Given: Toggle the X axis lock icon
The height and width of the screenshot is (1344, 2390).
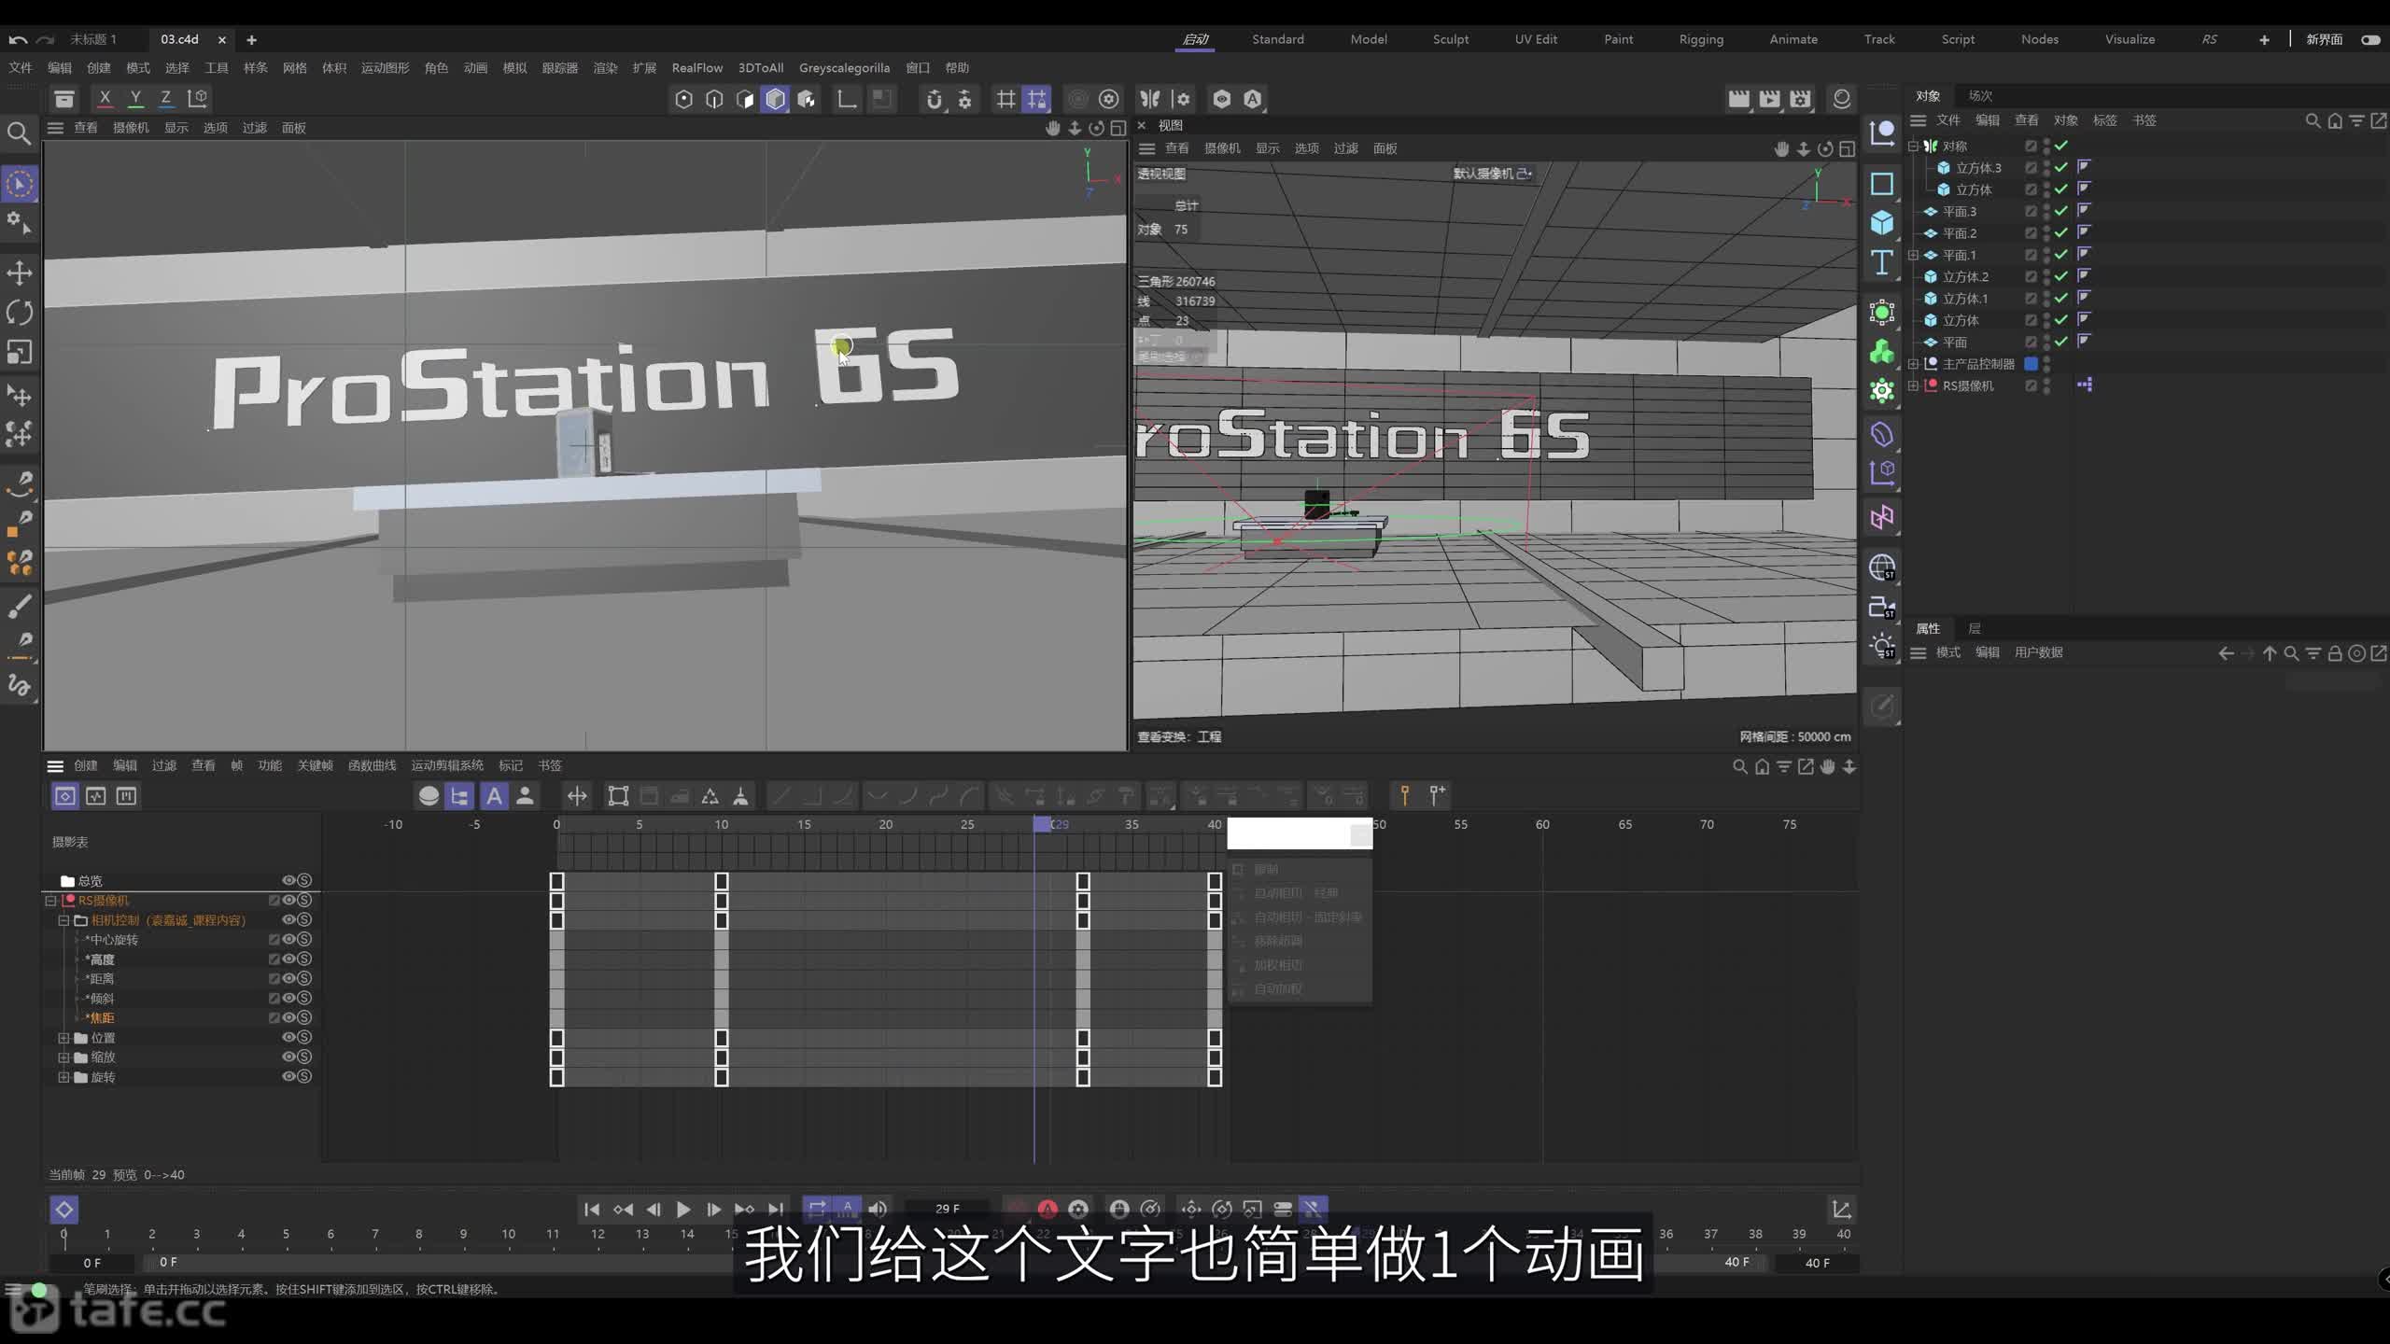Looking at the screenshot, I should pos(105,98).
